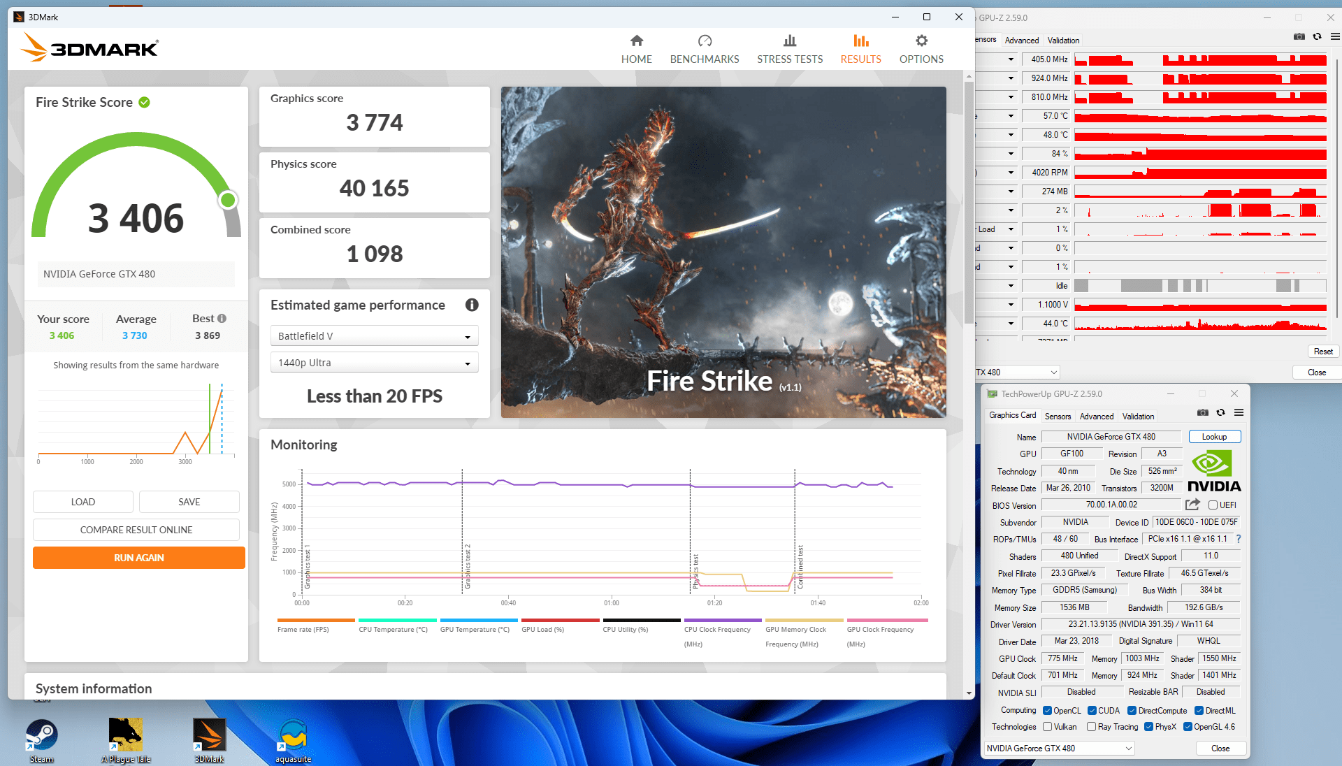Click the LOAD button

(82, 502)
